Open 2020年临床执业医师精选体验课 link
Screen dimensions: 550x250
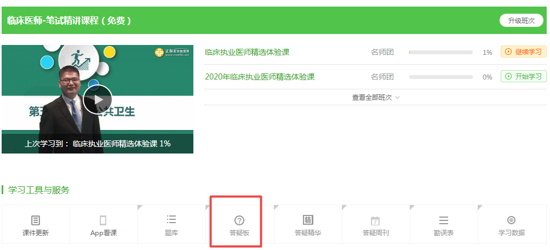(x=260, y=77)
